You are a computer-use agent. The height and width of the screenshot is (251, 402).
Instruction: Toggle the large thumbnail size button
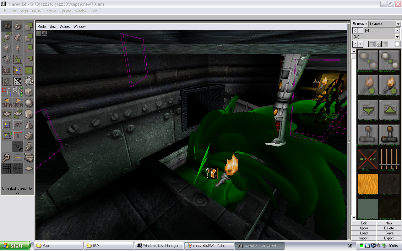[372, 44]
